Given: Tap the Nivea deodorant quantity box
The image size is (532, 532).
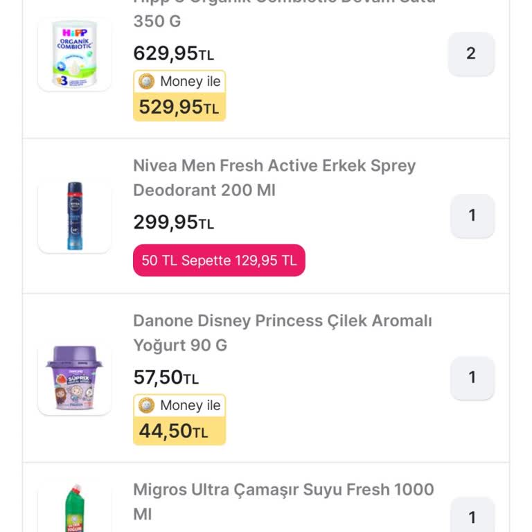Looking at the screenshot, I should point(472,216).
